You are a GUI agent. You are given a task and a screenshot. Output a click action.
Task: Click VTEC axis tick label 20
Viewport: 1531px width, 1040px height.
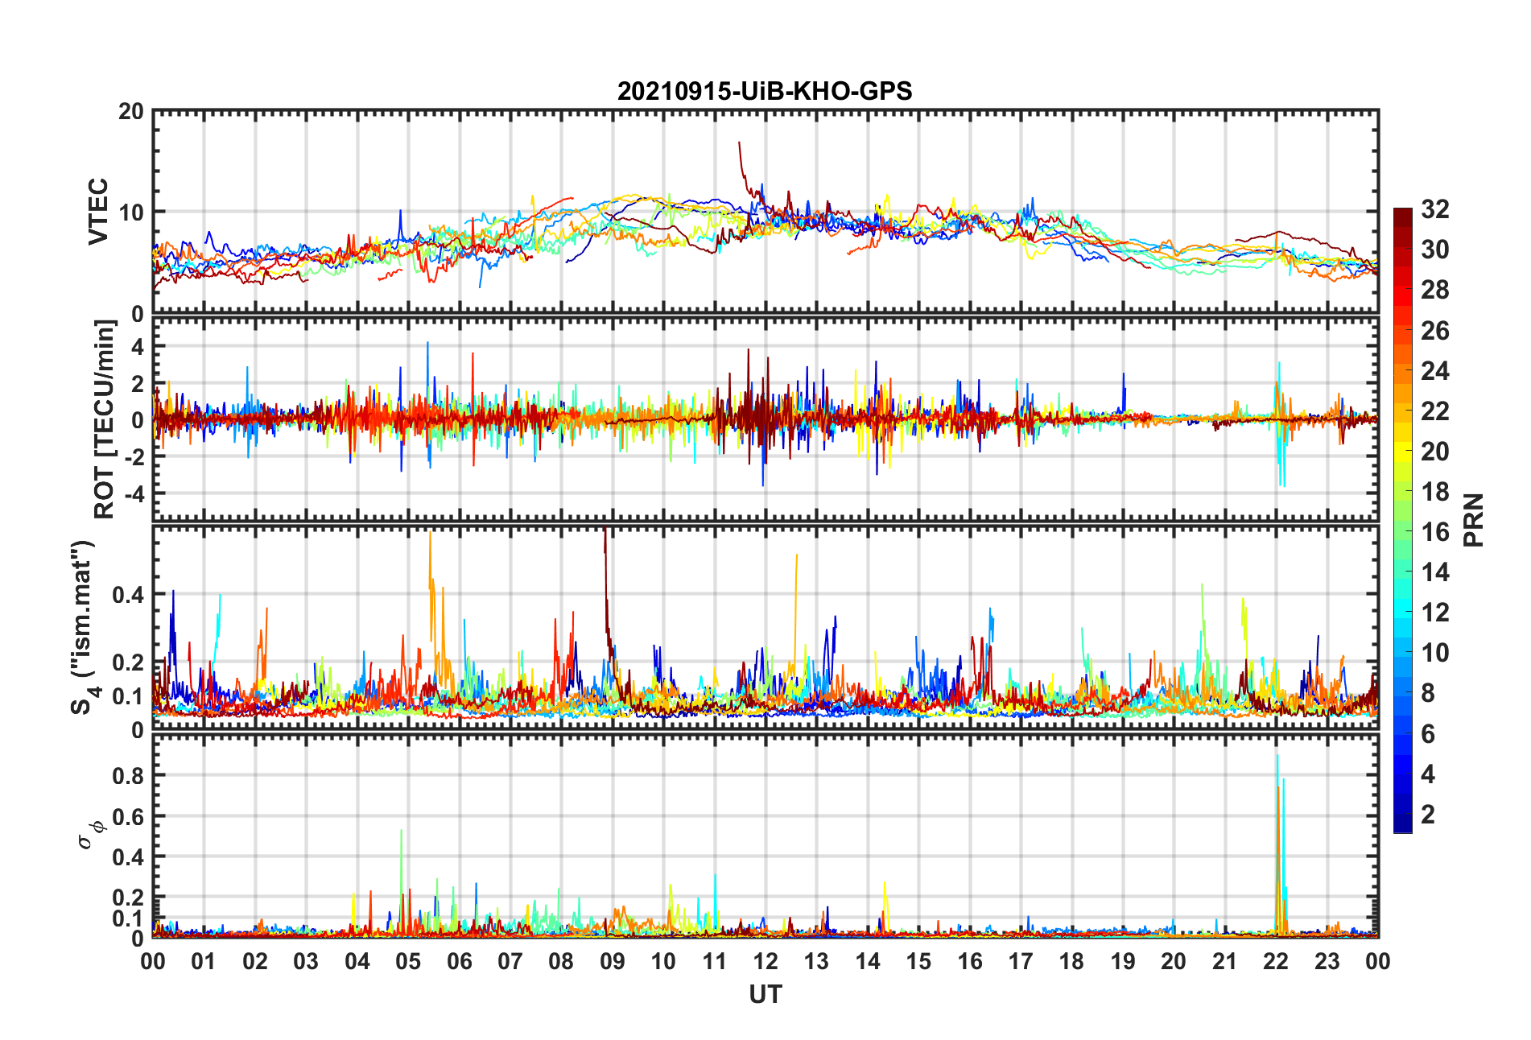pyautogui.click(x=131, y=112)
